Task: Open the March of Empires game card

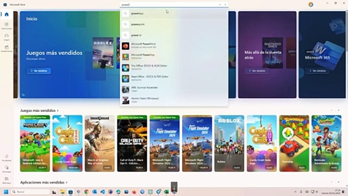Action: pos(100,143)
